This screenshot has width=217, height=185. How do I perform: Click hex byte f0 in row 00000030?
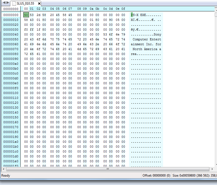click(x=26, y=30)
